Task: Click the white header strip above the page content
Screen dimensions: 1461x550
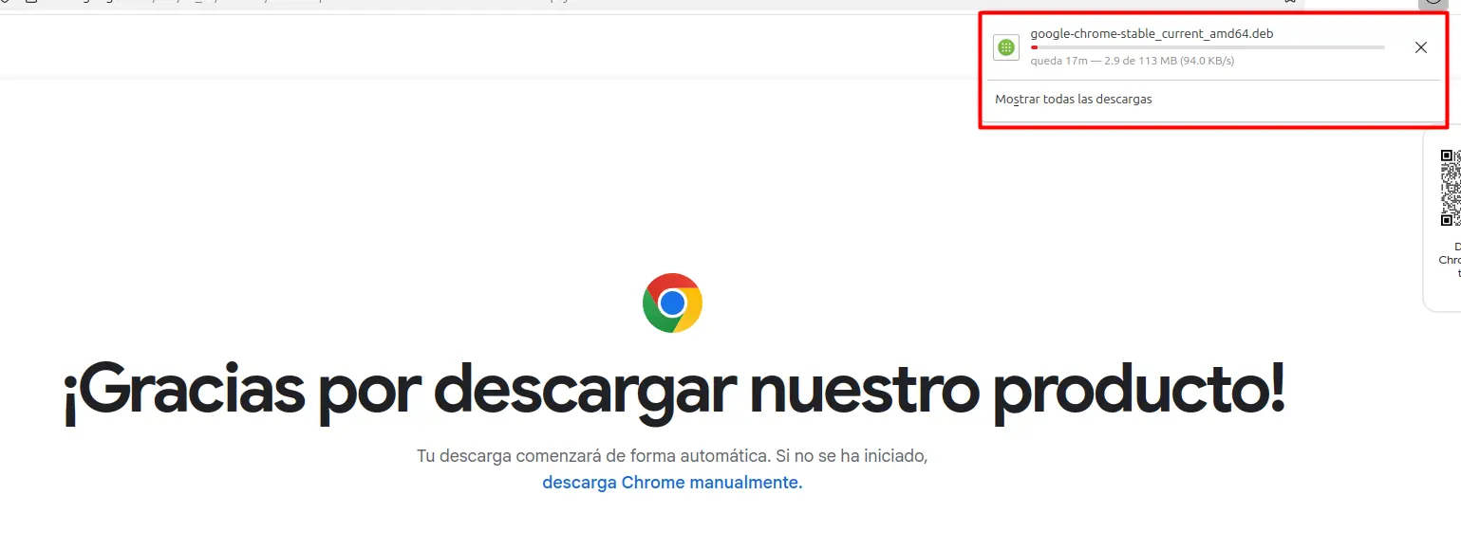Action: point(475,47)
